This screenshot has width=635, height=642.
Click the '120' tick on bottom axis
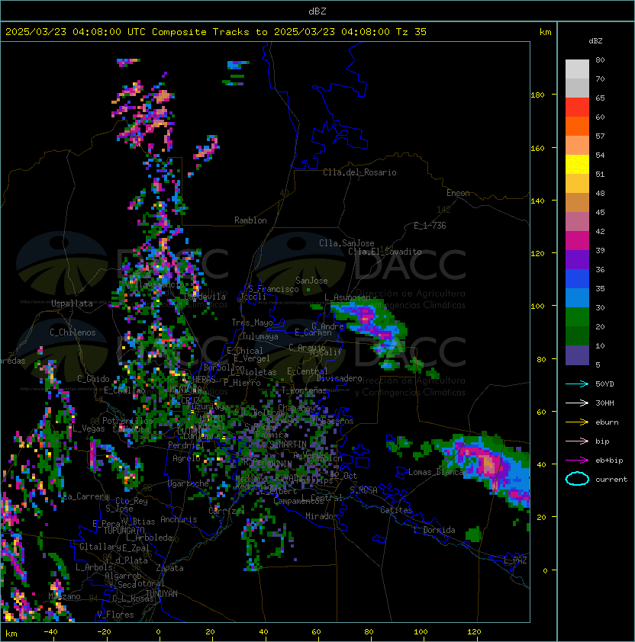click(474, 632)
